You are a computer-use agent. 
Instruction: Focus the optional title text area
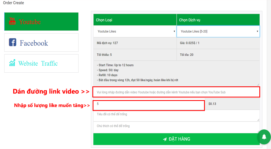pos(177,115)
